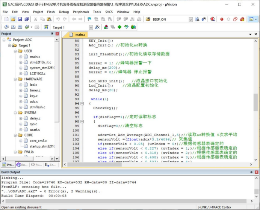The width and height of the screenshot is (260, 210).
Task: Expand LCD1602.c tree node
Action: click(21, 73)
